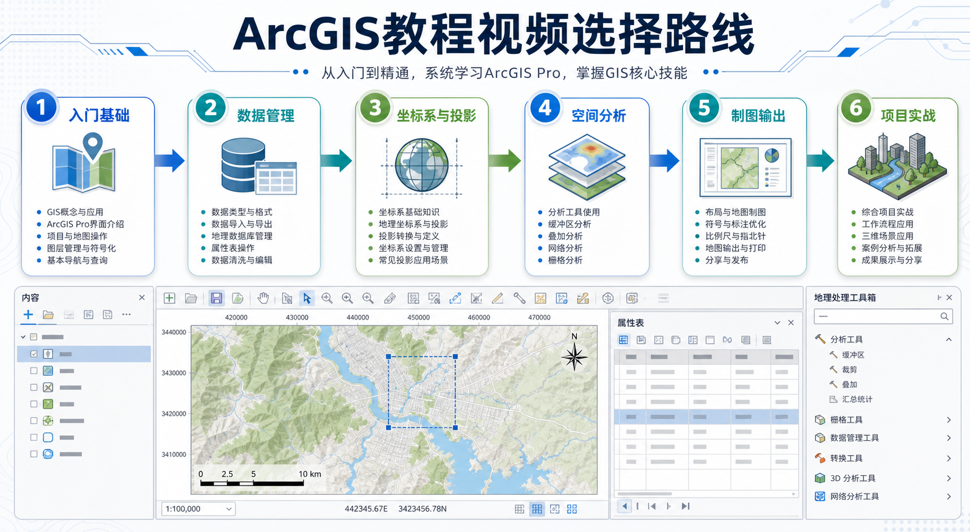Uncheck the checked layer in the highlighted row
The image size is (970, 532).
tap(34, 354)
